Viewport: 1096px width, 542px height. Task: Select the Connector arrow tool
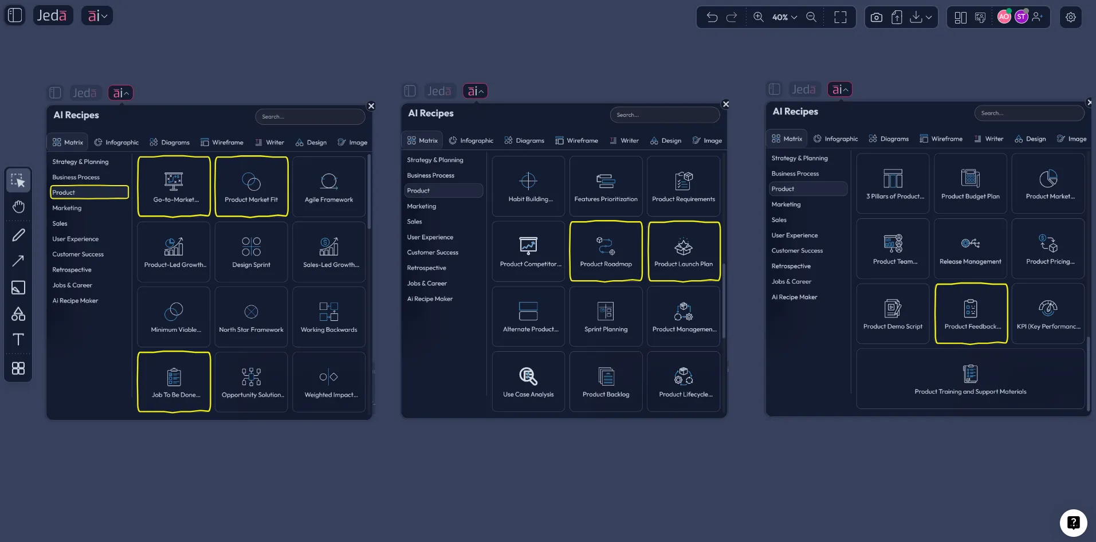(18, 261)
